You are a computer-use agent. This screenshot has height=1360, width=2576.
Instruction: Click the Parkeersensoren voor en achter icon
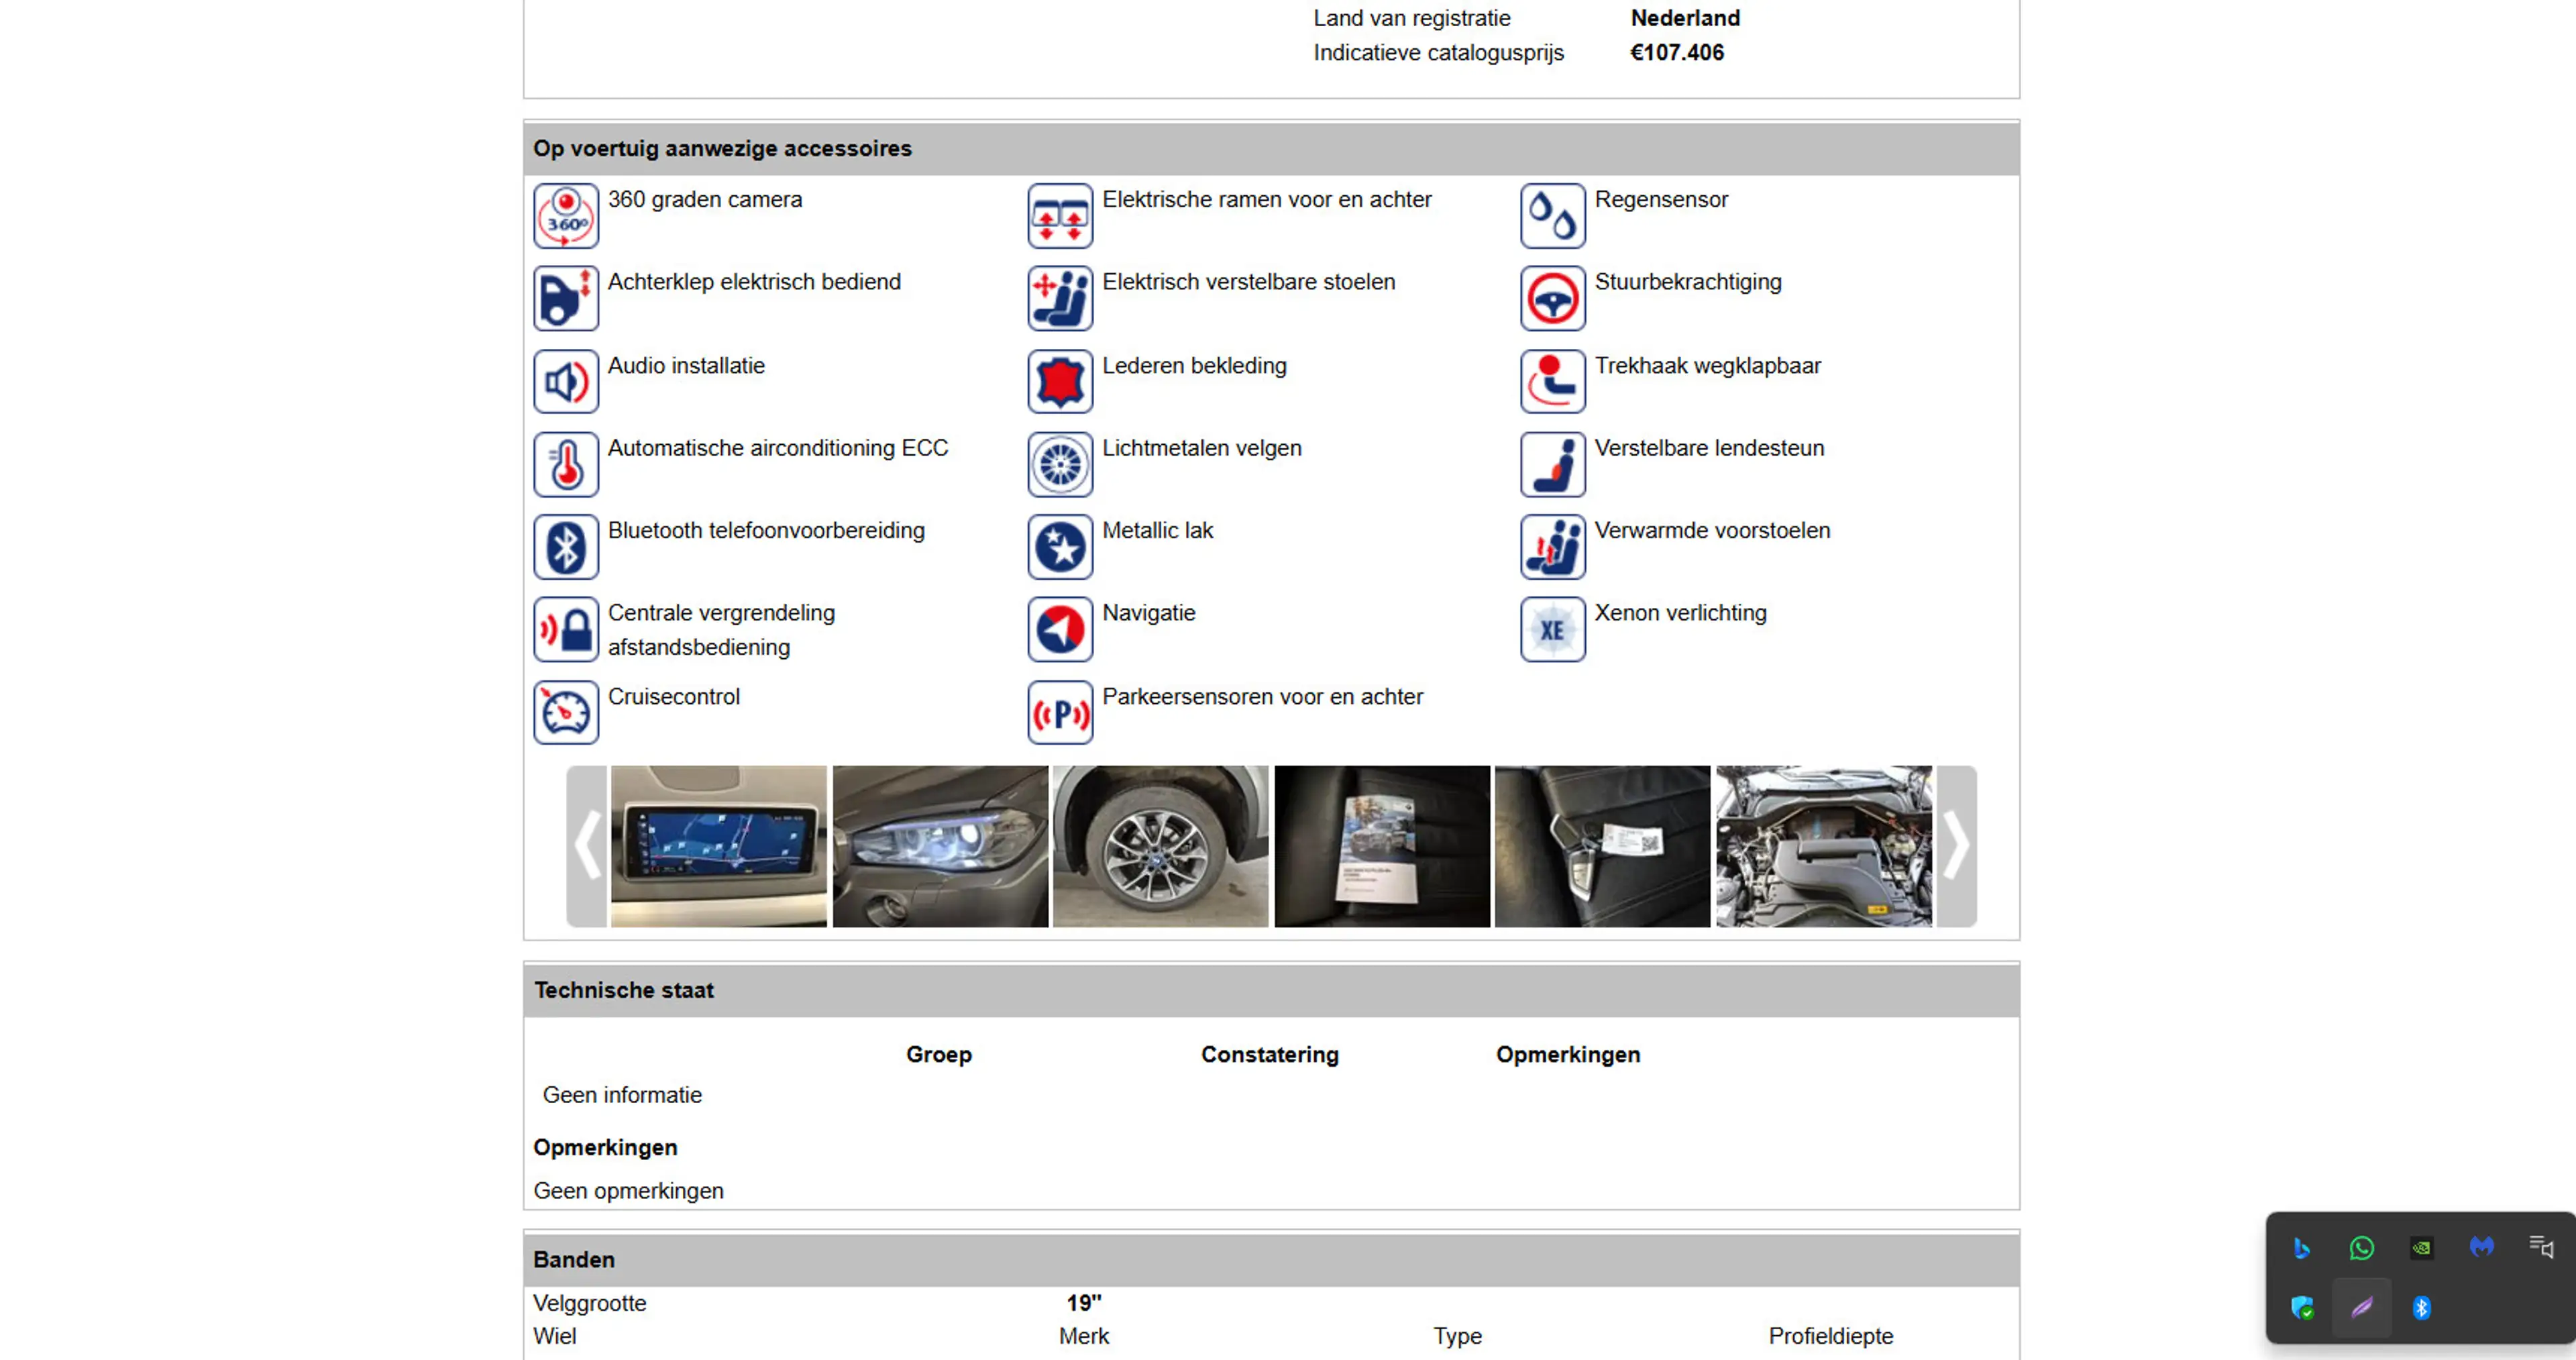(x=1060, y=713)
